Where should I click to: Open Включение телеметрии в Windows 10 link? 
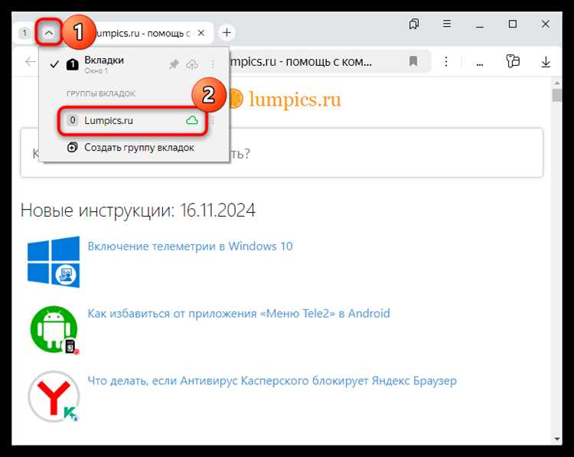[190, 246]
